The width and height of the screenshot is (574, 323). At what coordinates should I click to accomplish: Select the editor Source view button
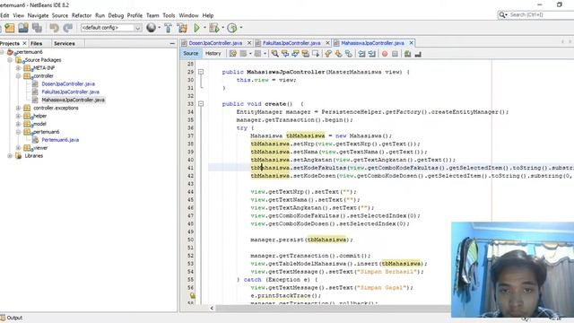[x=191, y=54]
